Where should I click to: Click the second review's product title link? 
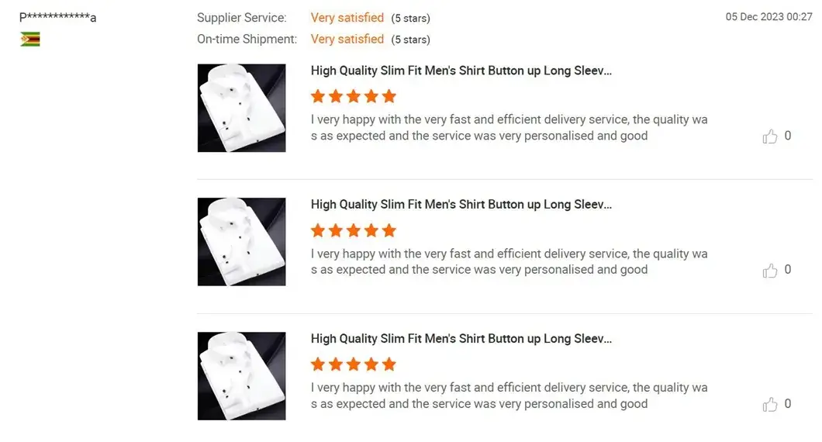[x=461, y=205]
